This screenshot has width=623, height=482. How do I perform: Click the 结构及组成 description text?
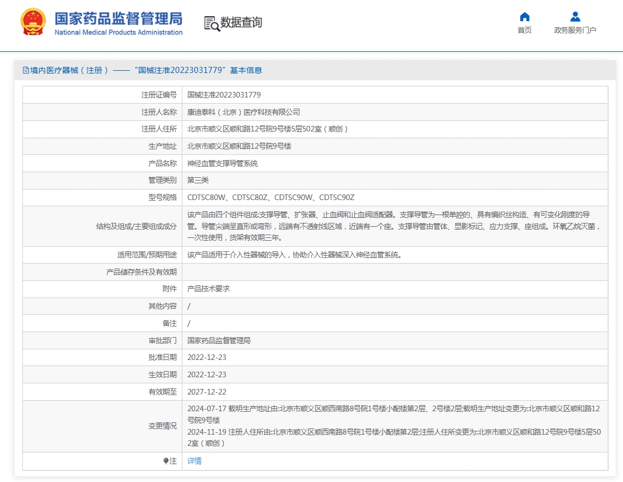pos(394,226)
